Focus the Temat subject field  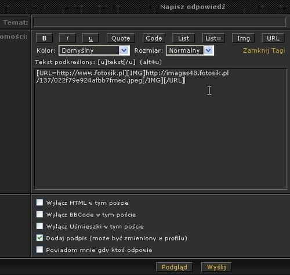tap(159, 22)
